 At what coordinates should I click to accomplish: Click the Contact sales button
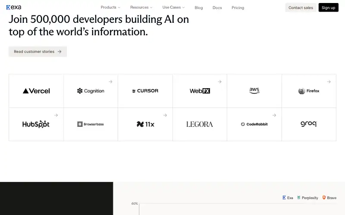tap(301, 8)
